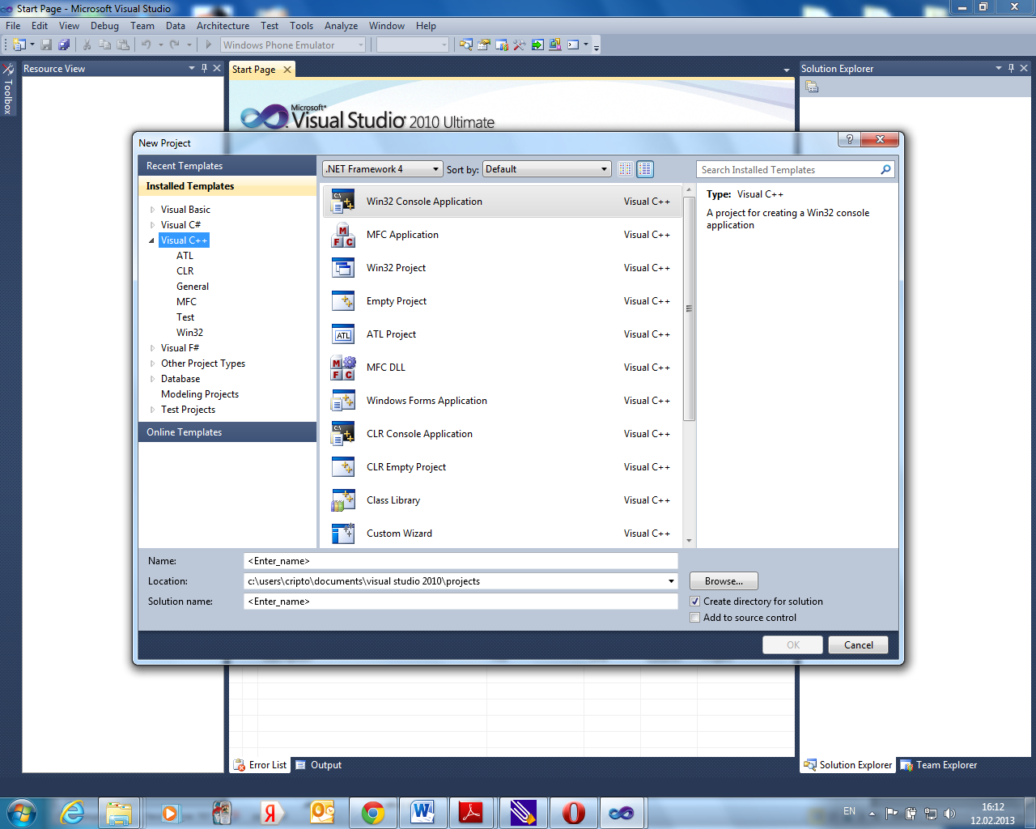Switch to the Team Explorer tab
The image size is (1036, 829).
(x=939, y=765)
